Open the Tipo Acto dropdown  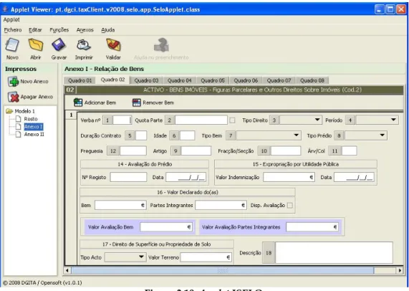tap(125, 257)
